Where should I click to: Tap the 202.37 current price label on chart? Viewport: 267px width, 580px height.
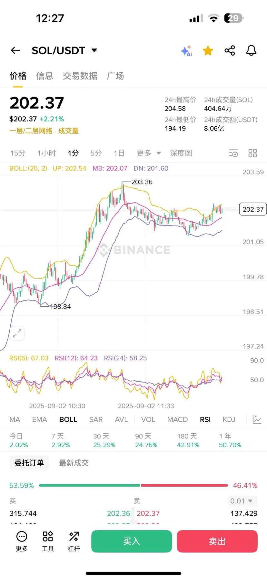coord(253,209)
